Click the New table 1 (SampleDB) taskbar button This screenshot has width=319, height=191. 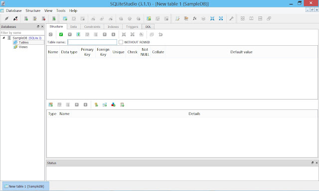26,186
